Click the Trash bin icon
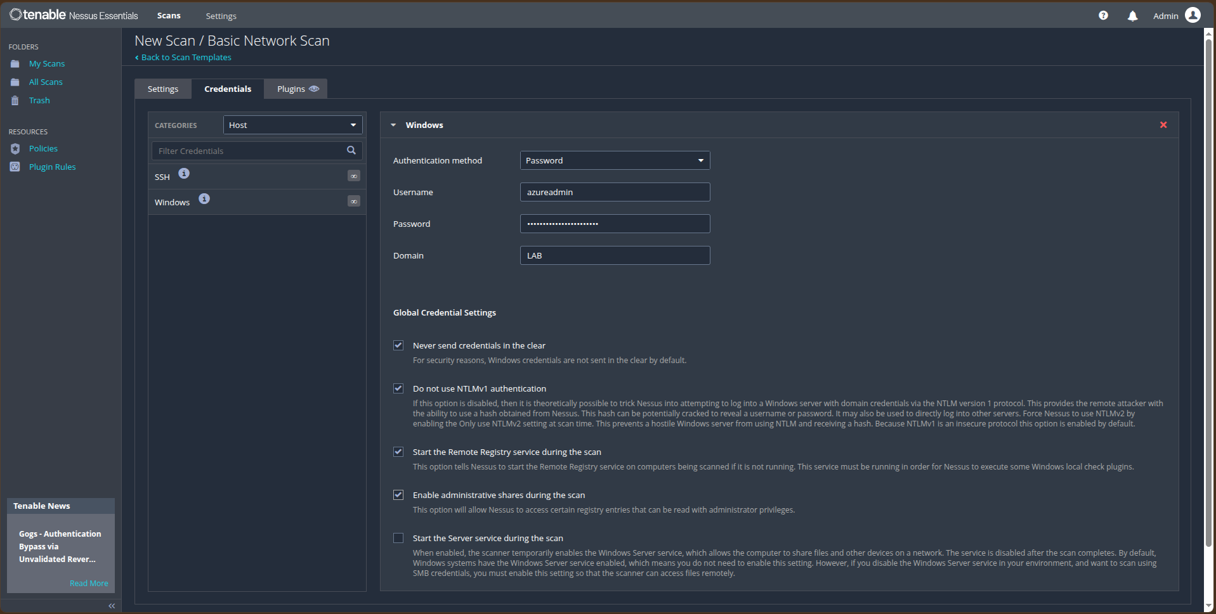The width and height of the screenshot is (1216, 614). (15, 101)
